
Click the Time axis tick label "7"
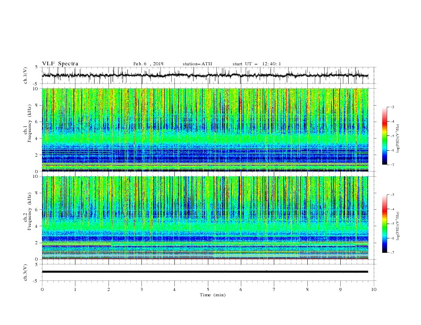[274, 289]
